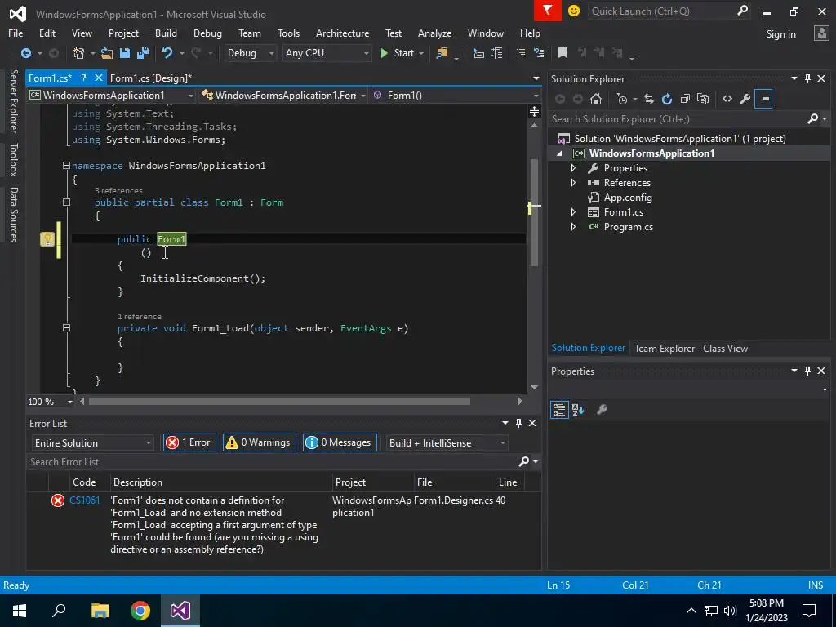Click the Sign in link

click(x=780, y=34)
